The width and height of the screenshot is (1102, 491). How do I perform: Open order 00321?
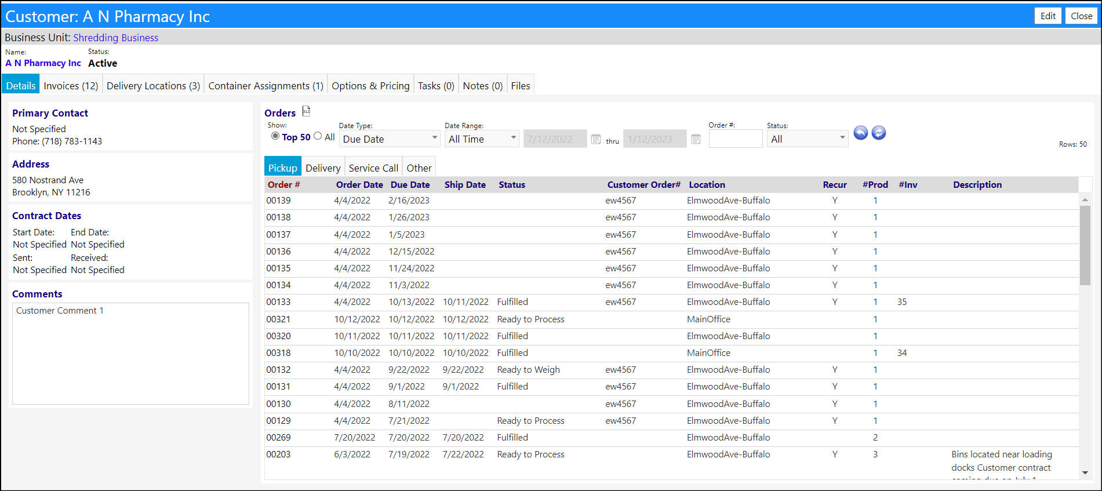tap(278, 319)
